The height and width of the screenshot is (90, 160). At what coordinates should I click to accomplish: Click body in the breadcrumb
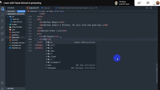pyautogui.click(x=51, y=11)
